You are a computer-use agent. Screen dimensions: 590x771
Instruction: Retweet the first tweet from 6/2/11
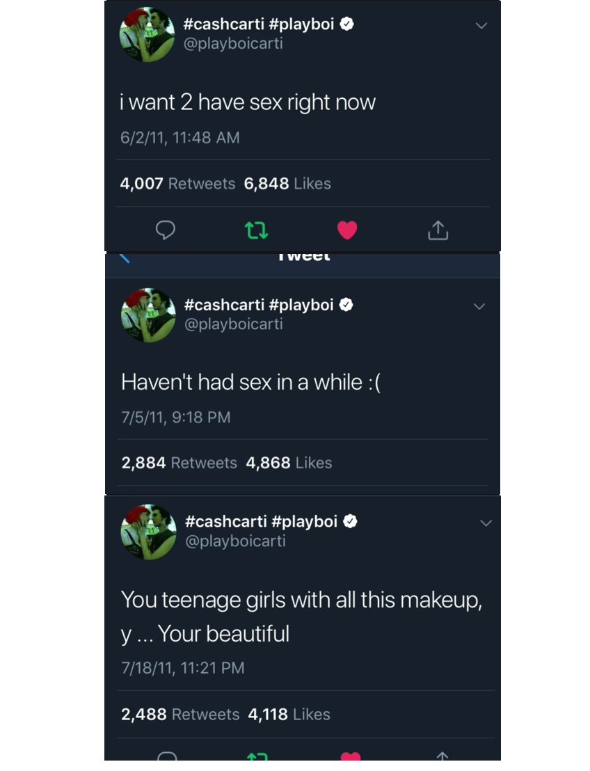pos(256,230)
